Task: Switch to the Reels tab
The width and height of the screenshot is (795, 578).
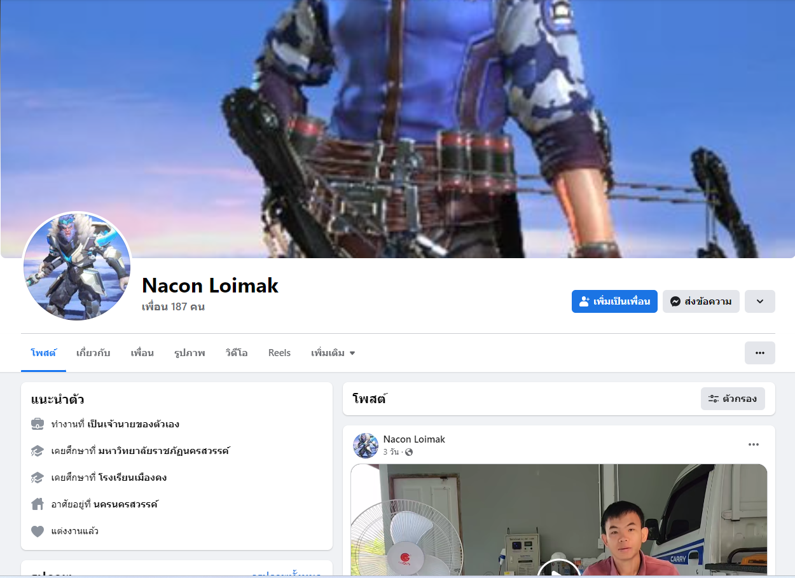Action: tap(279, 353)
